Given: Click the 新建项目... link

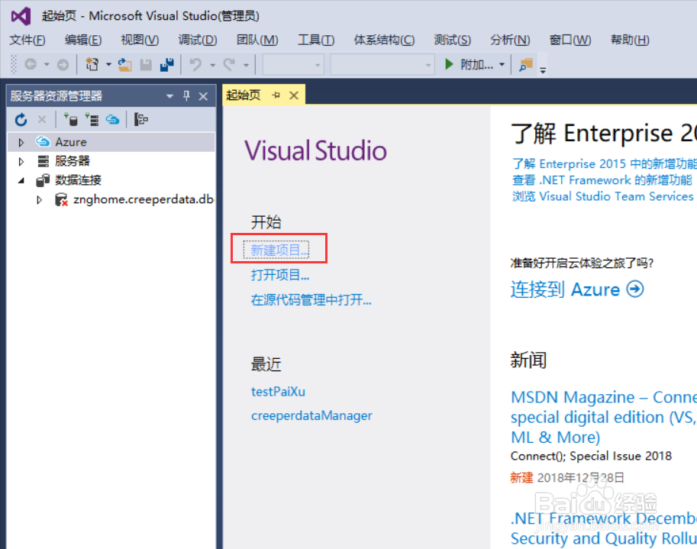Looking at the screenshot, I should (x=279, y=250).
